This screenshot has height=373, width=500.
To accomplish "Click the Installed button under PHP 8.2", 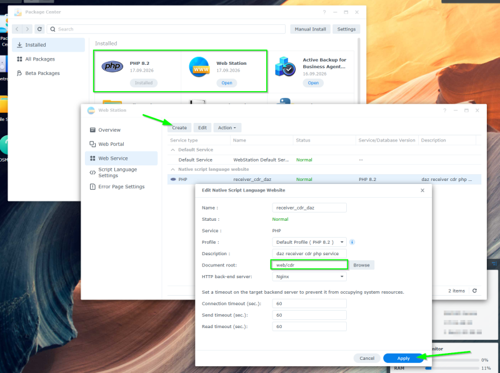I will 144,83.
